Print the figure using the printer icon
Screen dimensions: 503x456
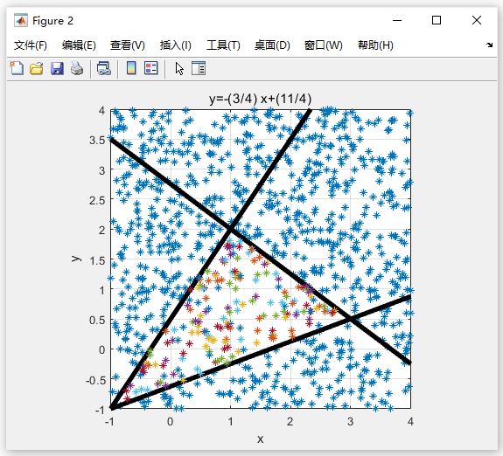pyautogui.click(x=77, y=68)
